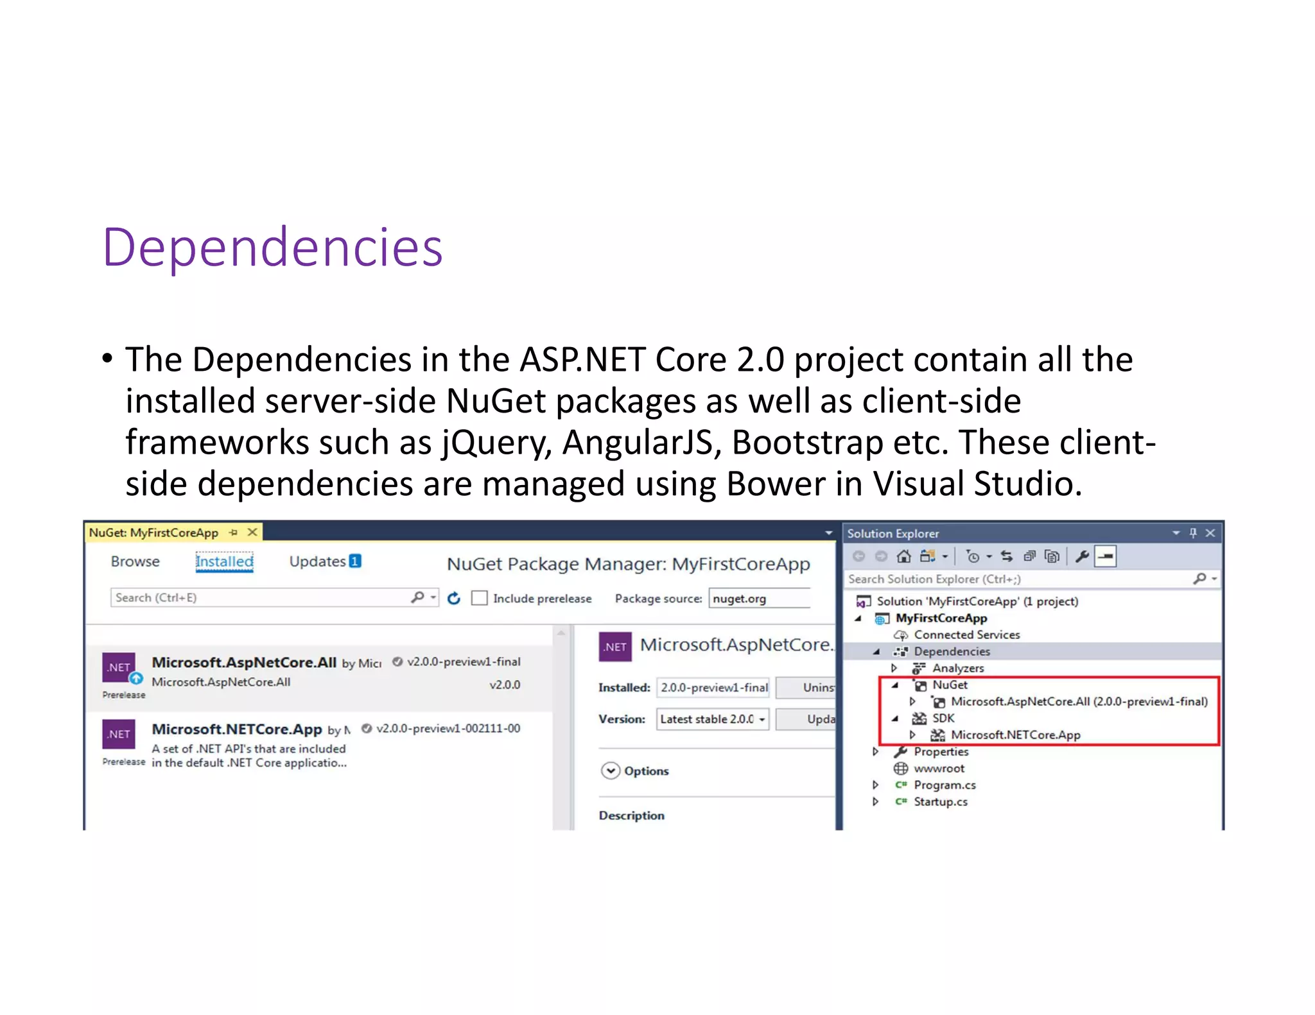
Task: Click the NuGet package folder icon
Action: coord(920,685)
